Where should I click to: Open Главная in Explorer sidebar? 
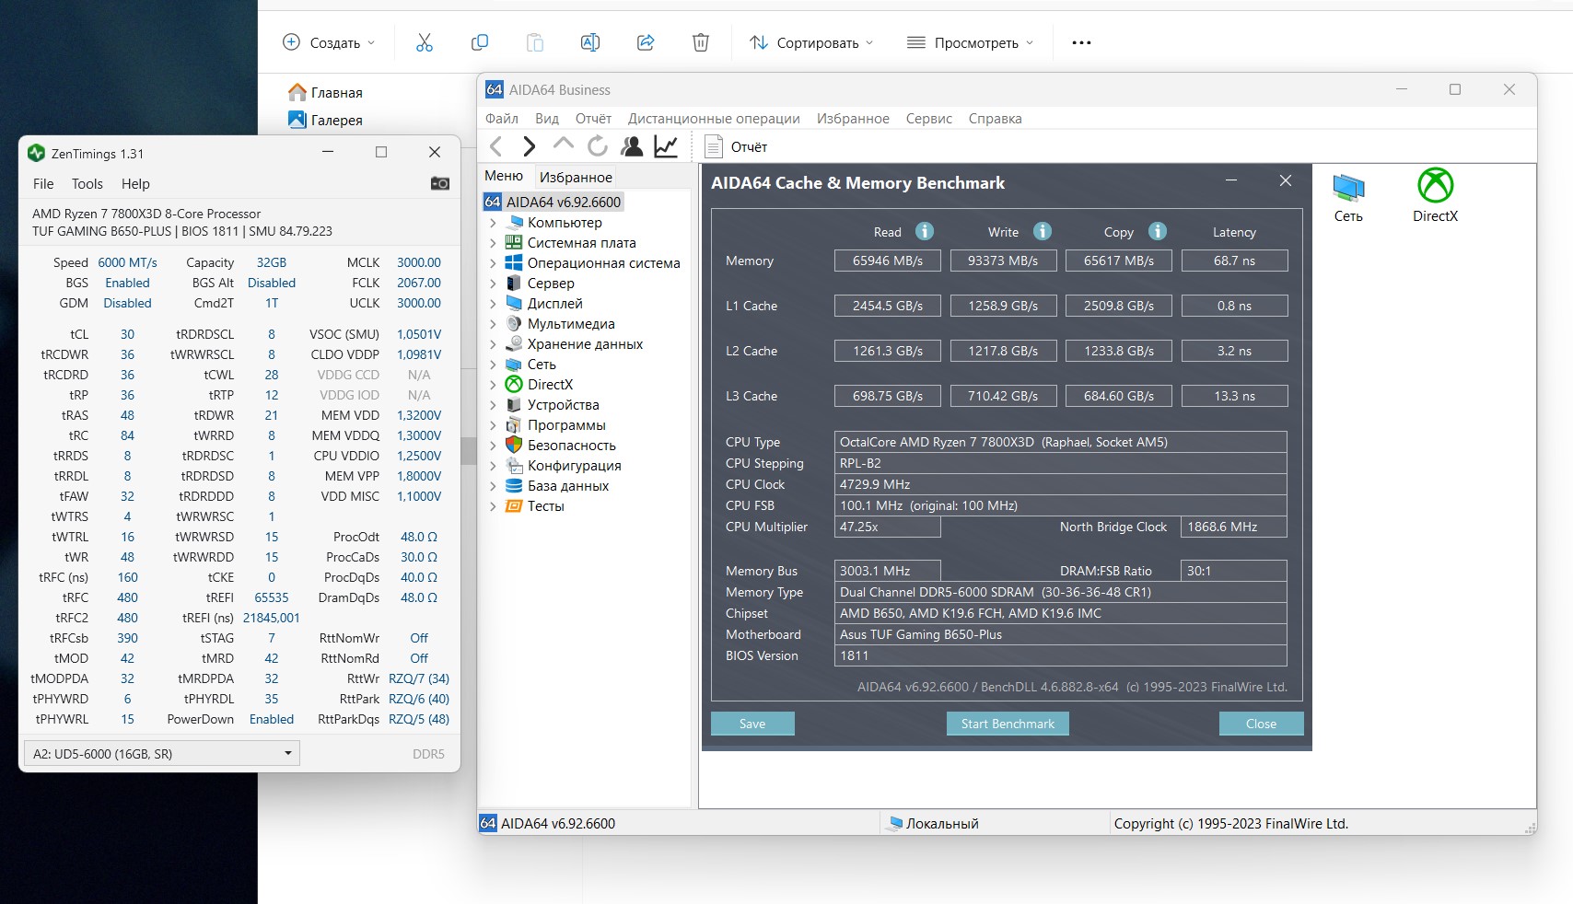click(325, 93)
